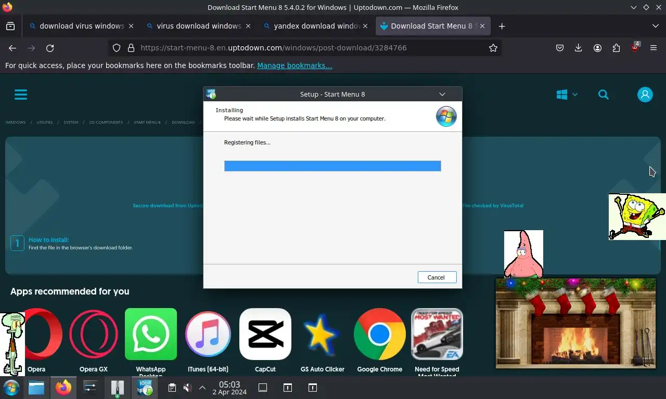Image resolution: width=666 pixels, height=399 pixels.
Task: Click the 'Registering files...' status text
Action: click(x=247, y=142)
